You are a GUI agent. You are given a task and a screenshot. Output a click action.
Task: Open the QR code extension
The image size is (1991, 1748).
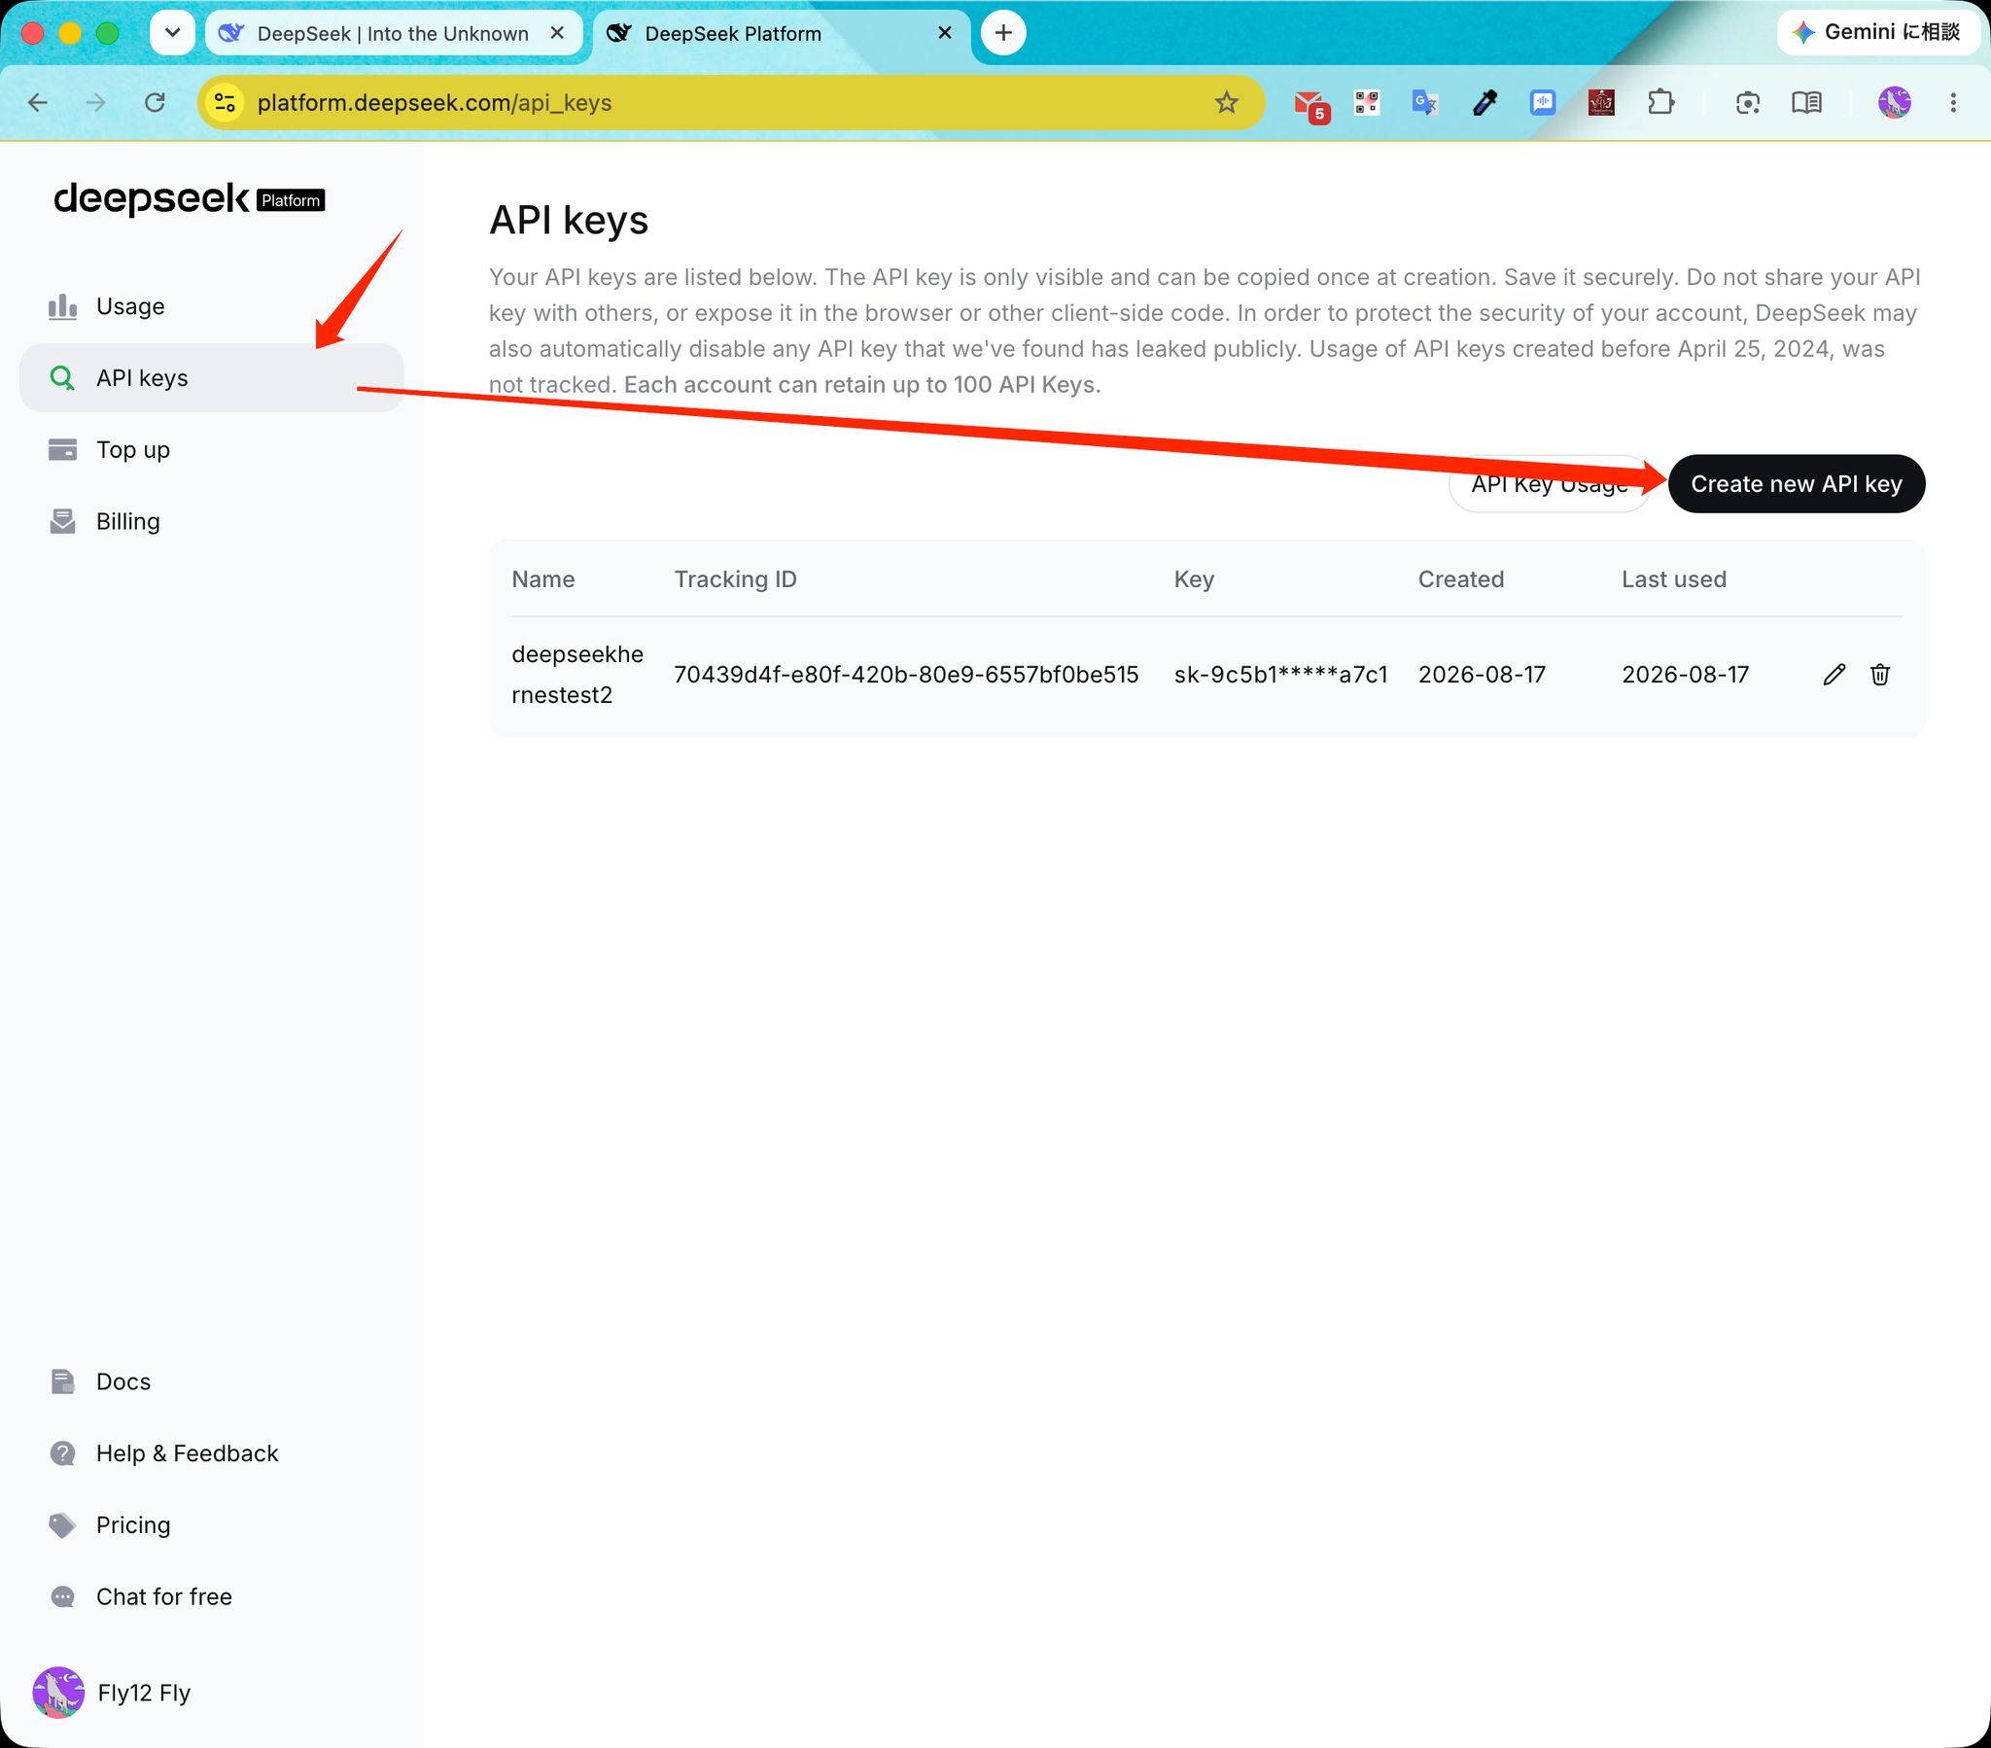(1367, 102)
